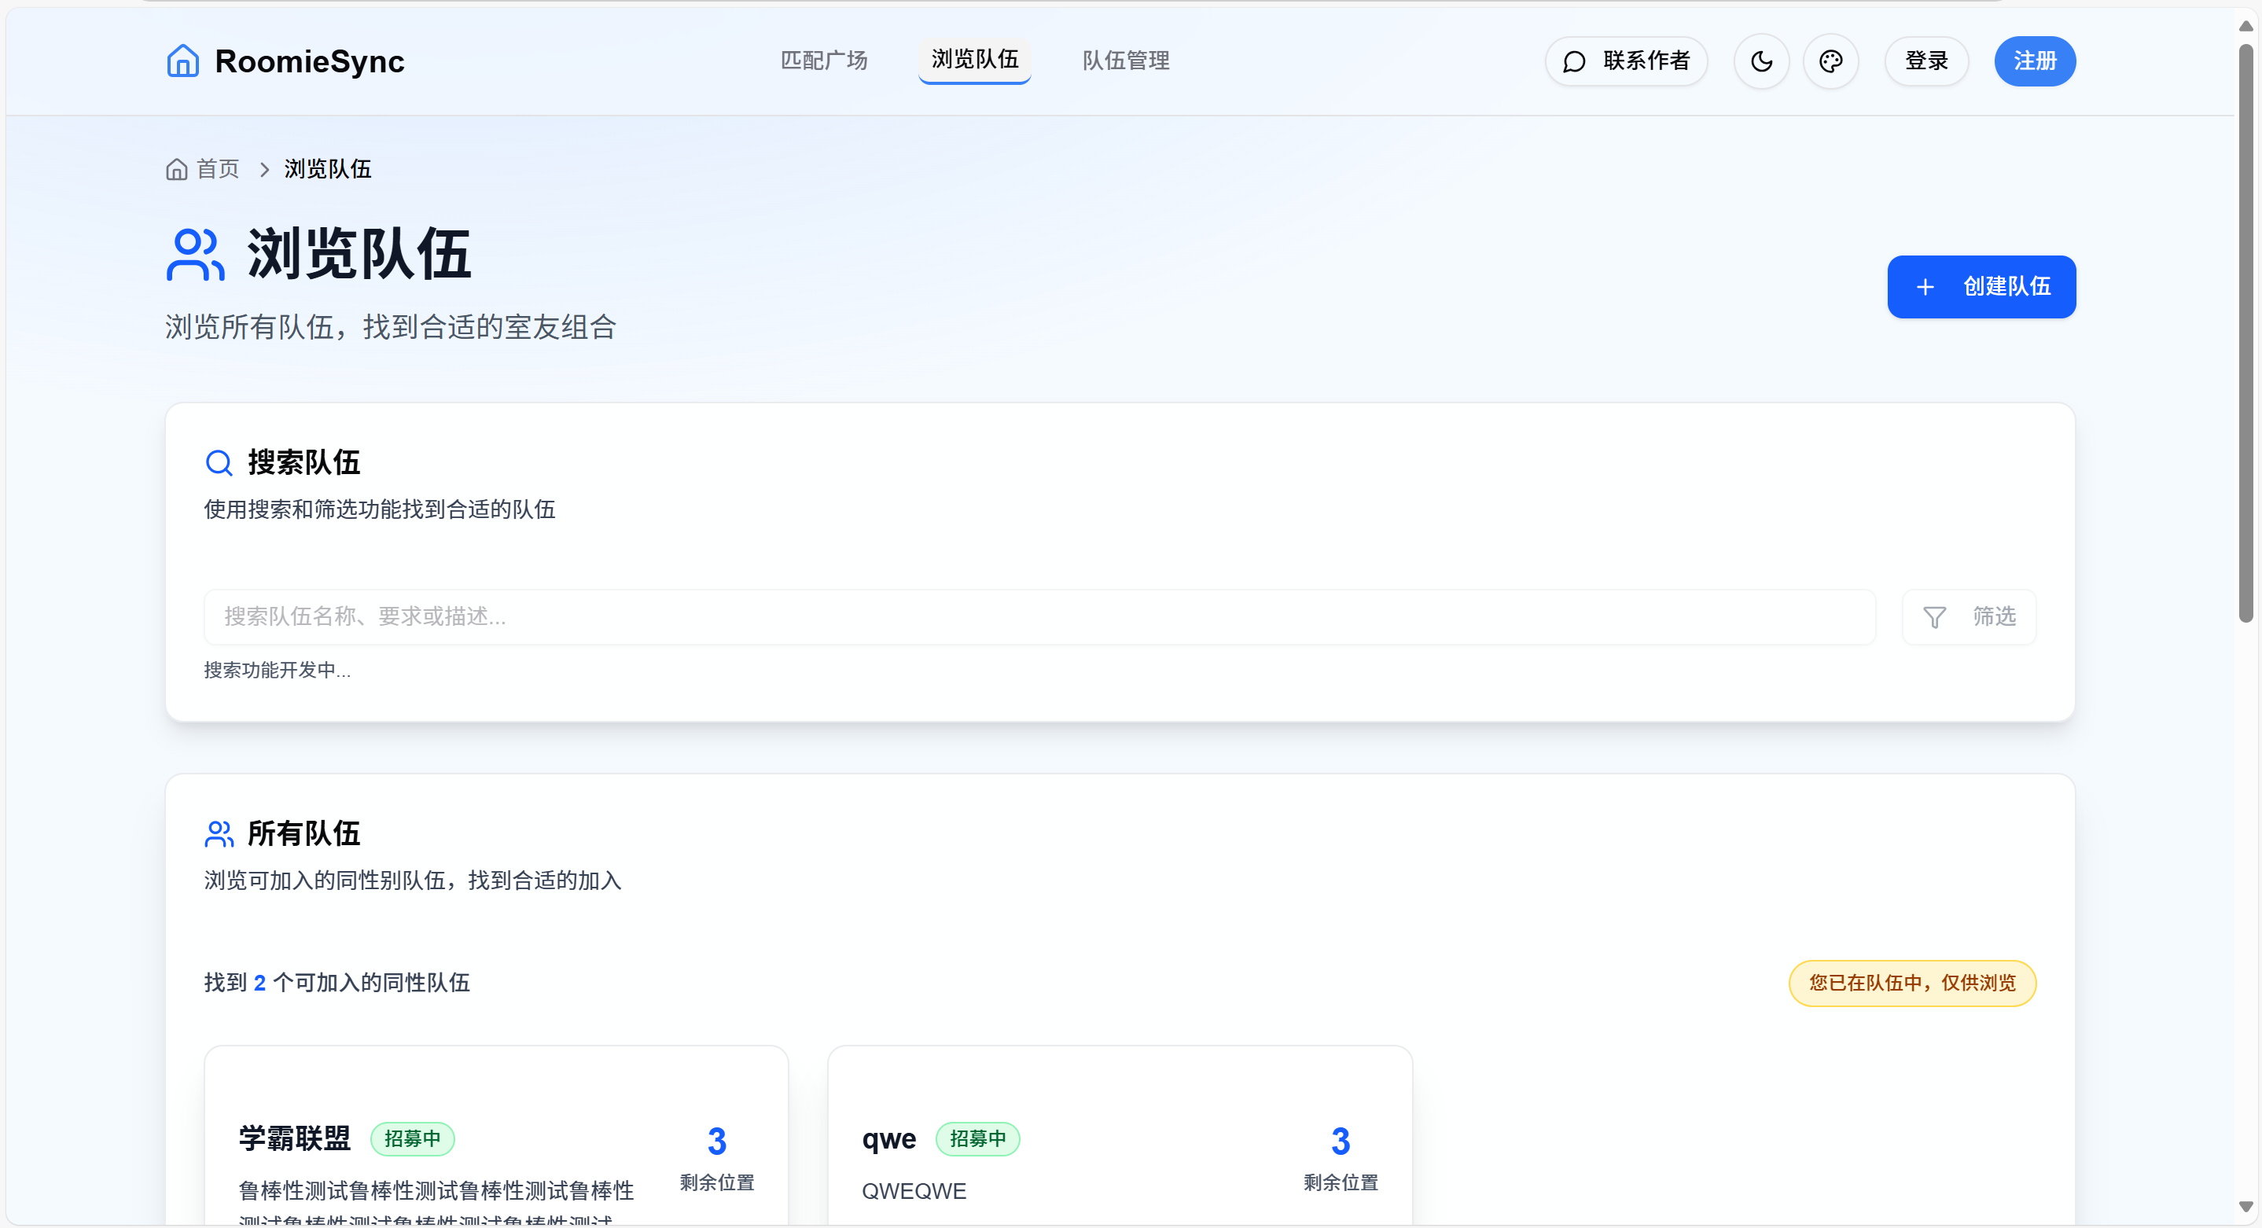The image size is (2262, 1228).
Task: Click the home icon in the breadcrumb
Action: coord(176,168)
